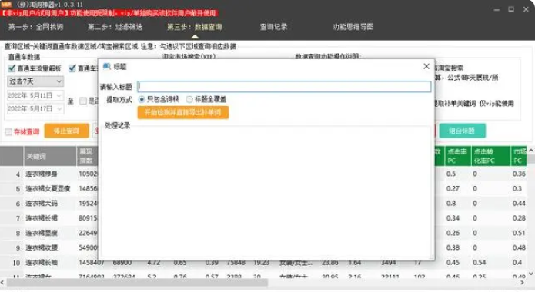The image size is (535, 292).
Task: Click the green 组合标题 button
Action: (462, 131)
